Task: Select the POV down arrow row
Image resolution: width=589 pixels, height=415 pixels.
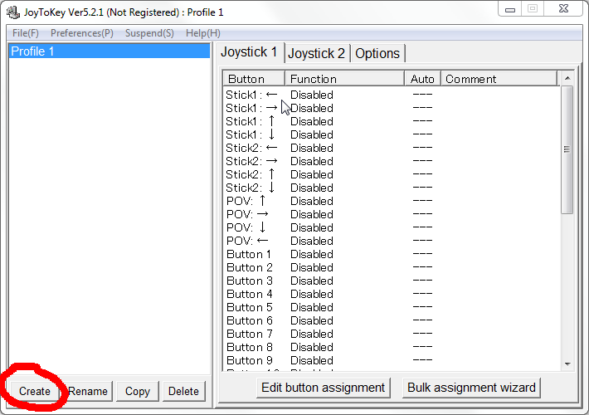Action: point(391,227)
